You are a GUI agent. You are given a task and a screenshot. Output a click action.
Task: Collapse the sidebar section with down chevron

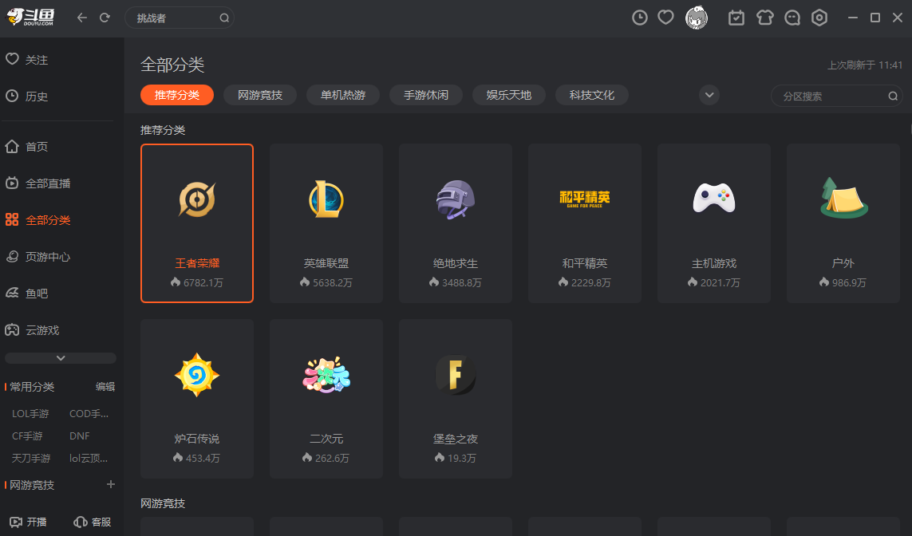pyautogui.click(x=60, y=357)
